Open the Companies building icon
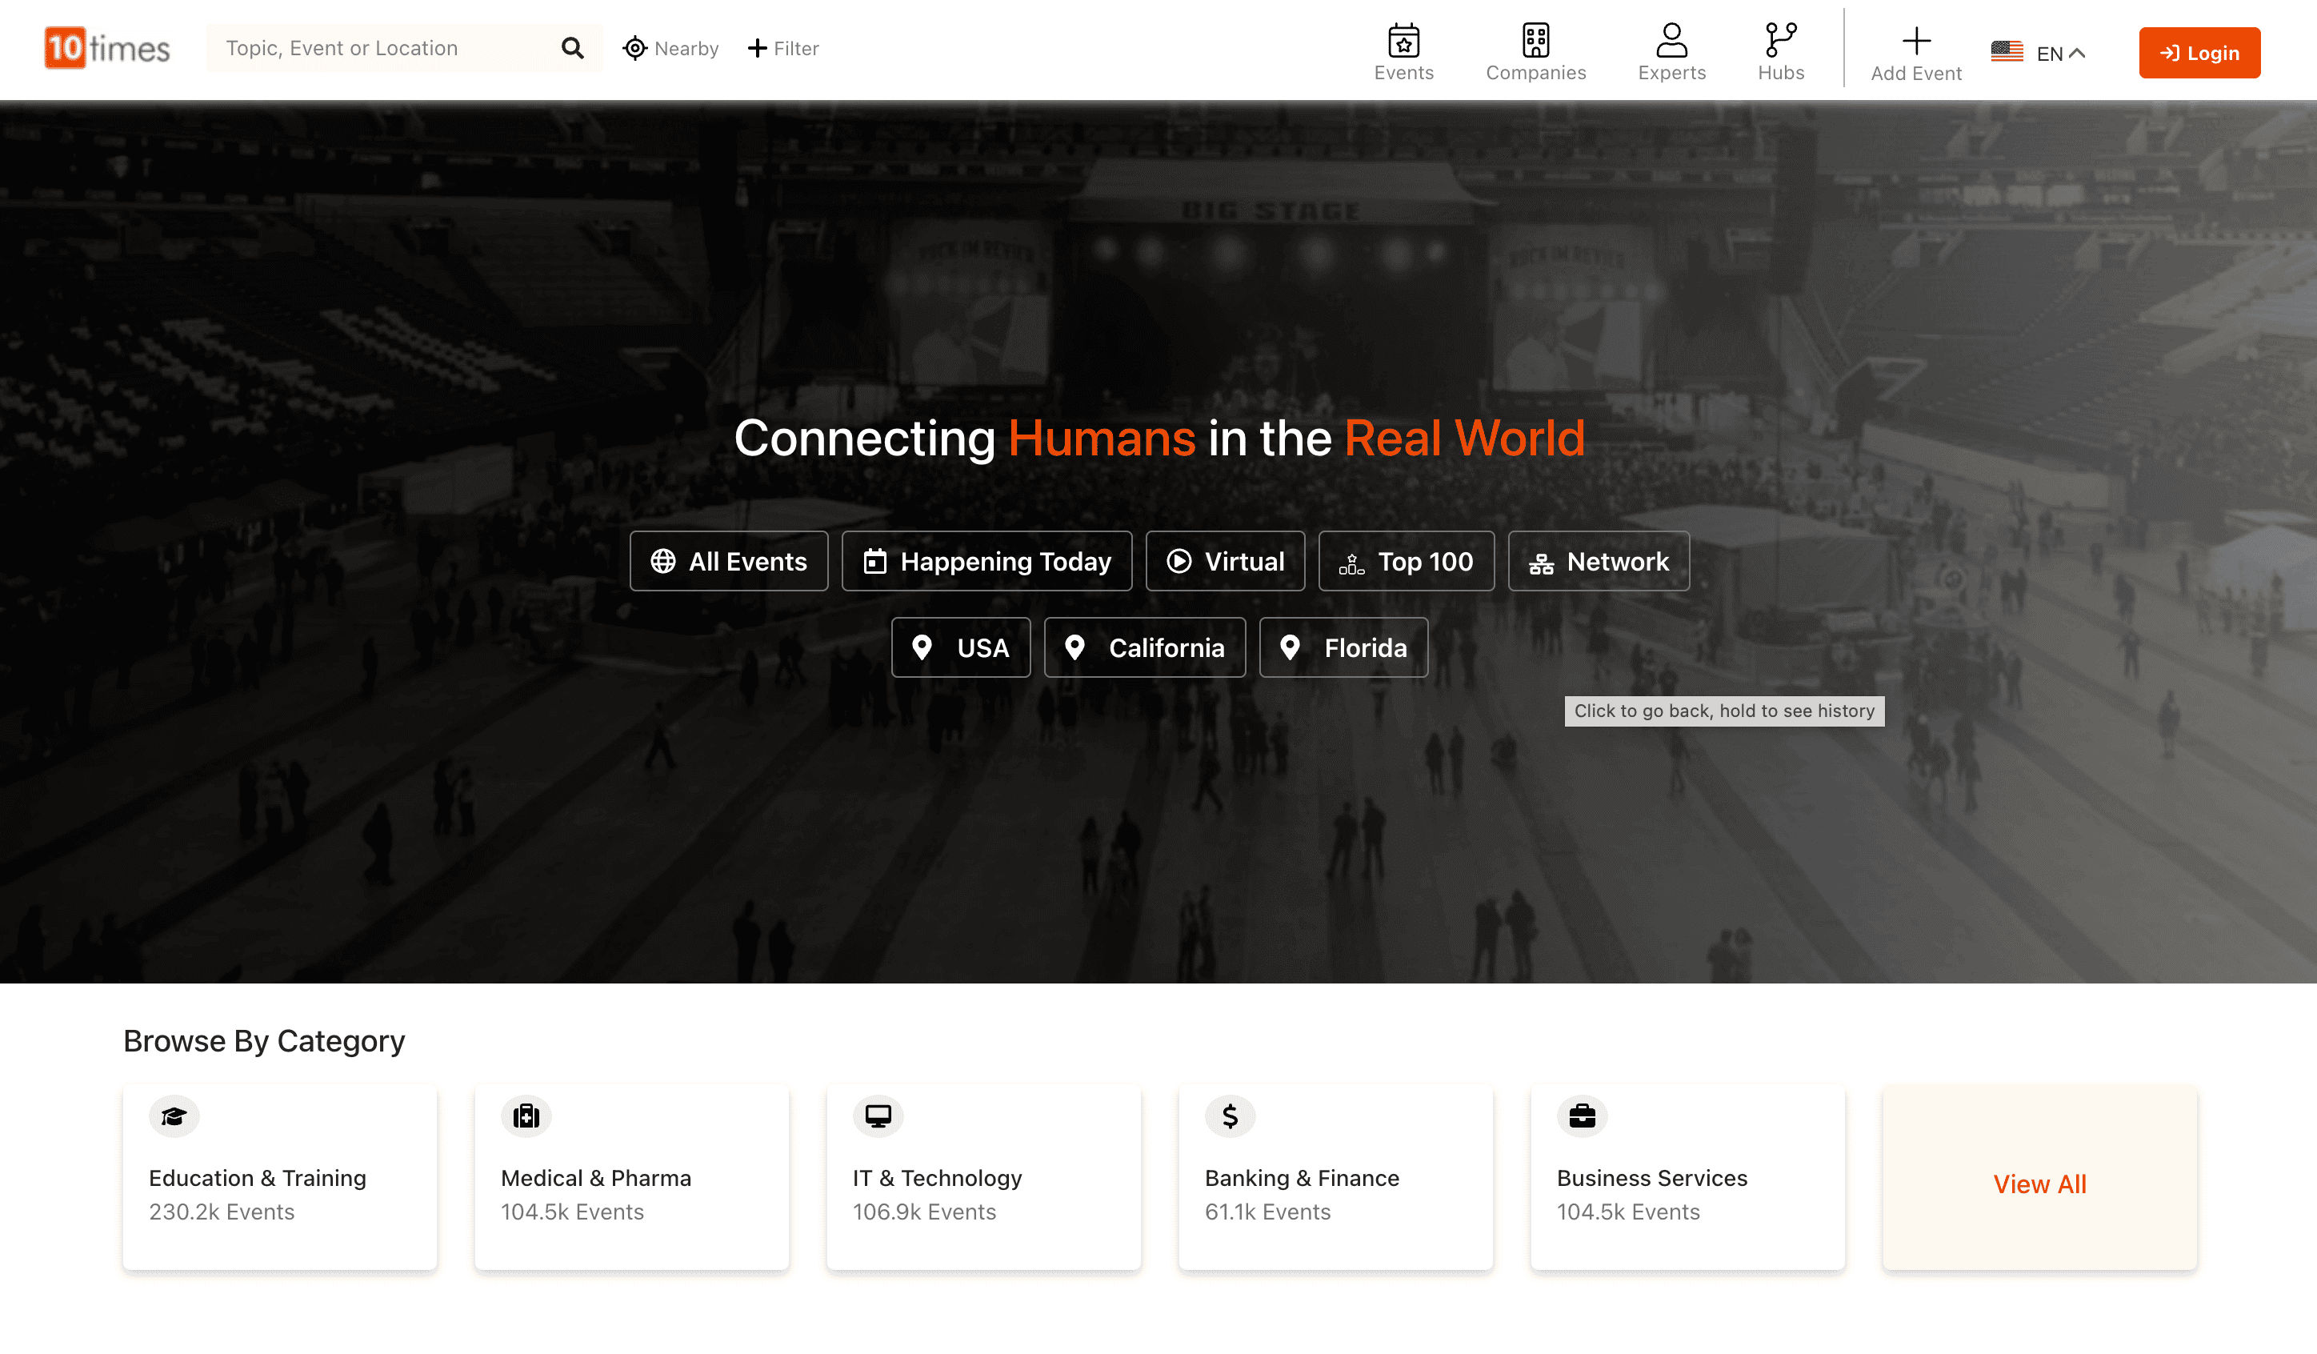 (1535, 41)
